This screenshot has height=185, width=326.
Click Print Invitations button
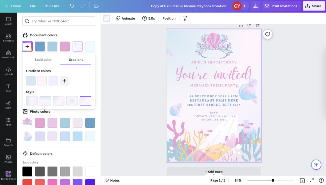click(281, 6)
